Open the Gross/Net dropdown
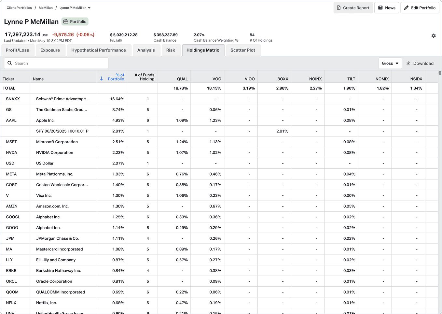 pos(390,63)
